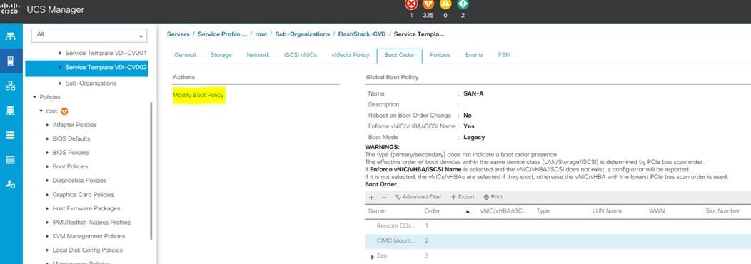
Task: Switch to the Events tab
Action: pyautogui.click(x=474, y=55)
